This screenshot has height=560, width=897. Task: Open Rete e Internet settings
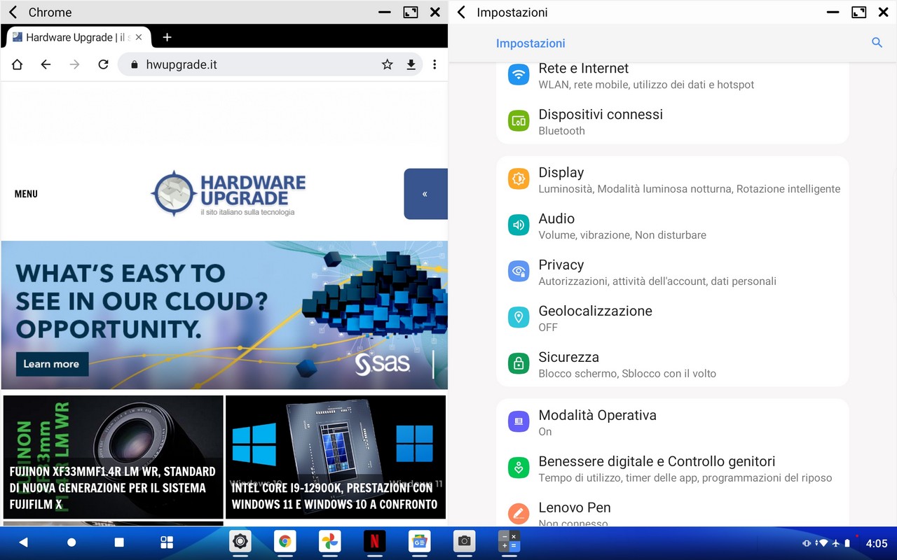(672, 76)
